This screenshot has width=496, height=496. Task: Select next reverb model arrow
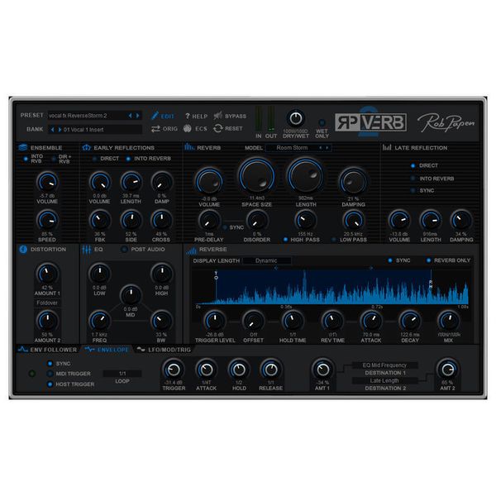pos(327,148)
